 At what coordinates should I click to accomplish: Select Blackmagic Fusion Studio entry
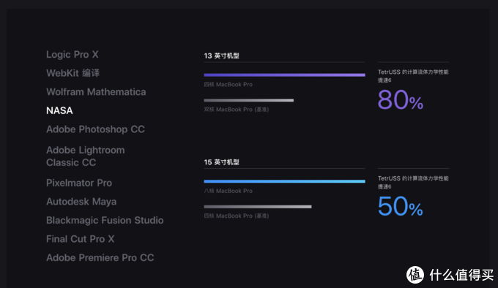click(105, 220)
